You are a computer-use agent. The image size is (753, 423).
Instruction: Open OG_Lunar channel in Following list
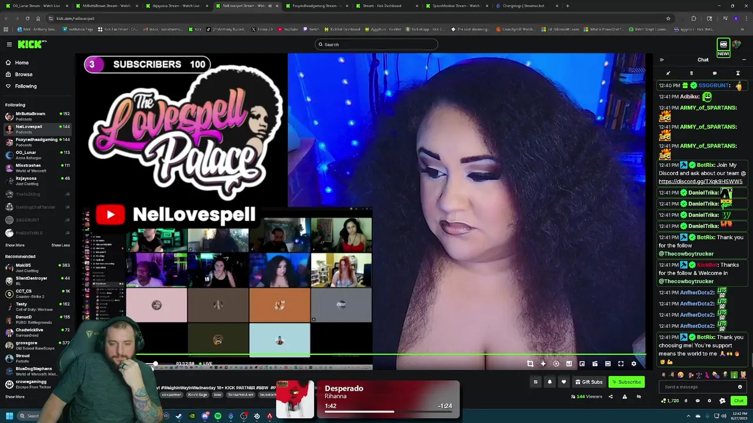click(37, 155)
